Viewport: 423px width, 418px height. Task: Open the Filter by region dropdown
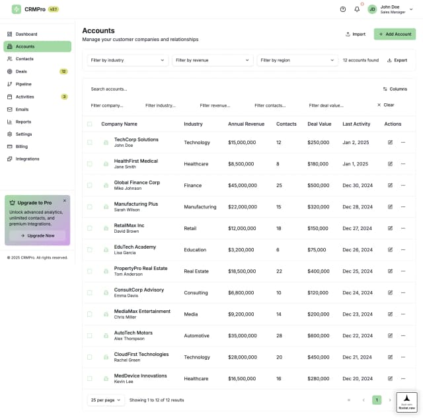(x=297, y=60)
